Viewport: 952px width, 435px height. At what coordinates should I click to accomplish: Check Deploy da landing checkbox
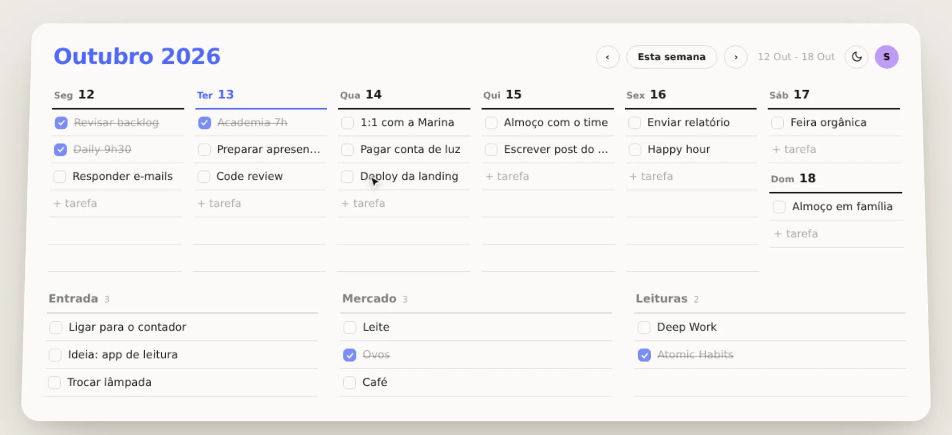[347, 176]
